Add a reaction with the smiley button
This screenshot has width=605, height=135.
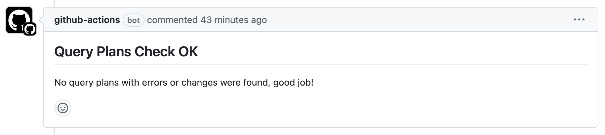coord(63,108)
